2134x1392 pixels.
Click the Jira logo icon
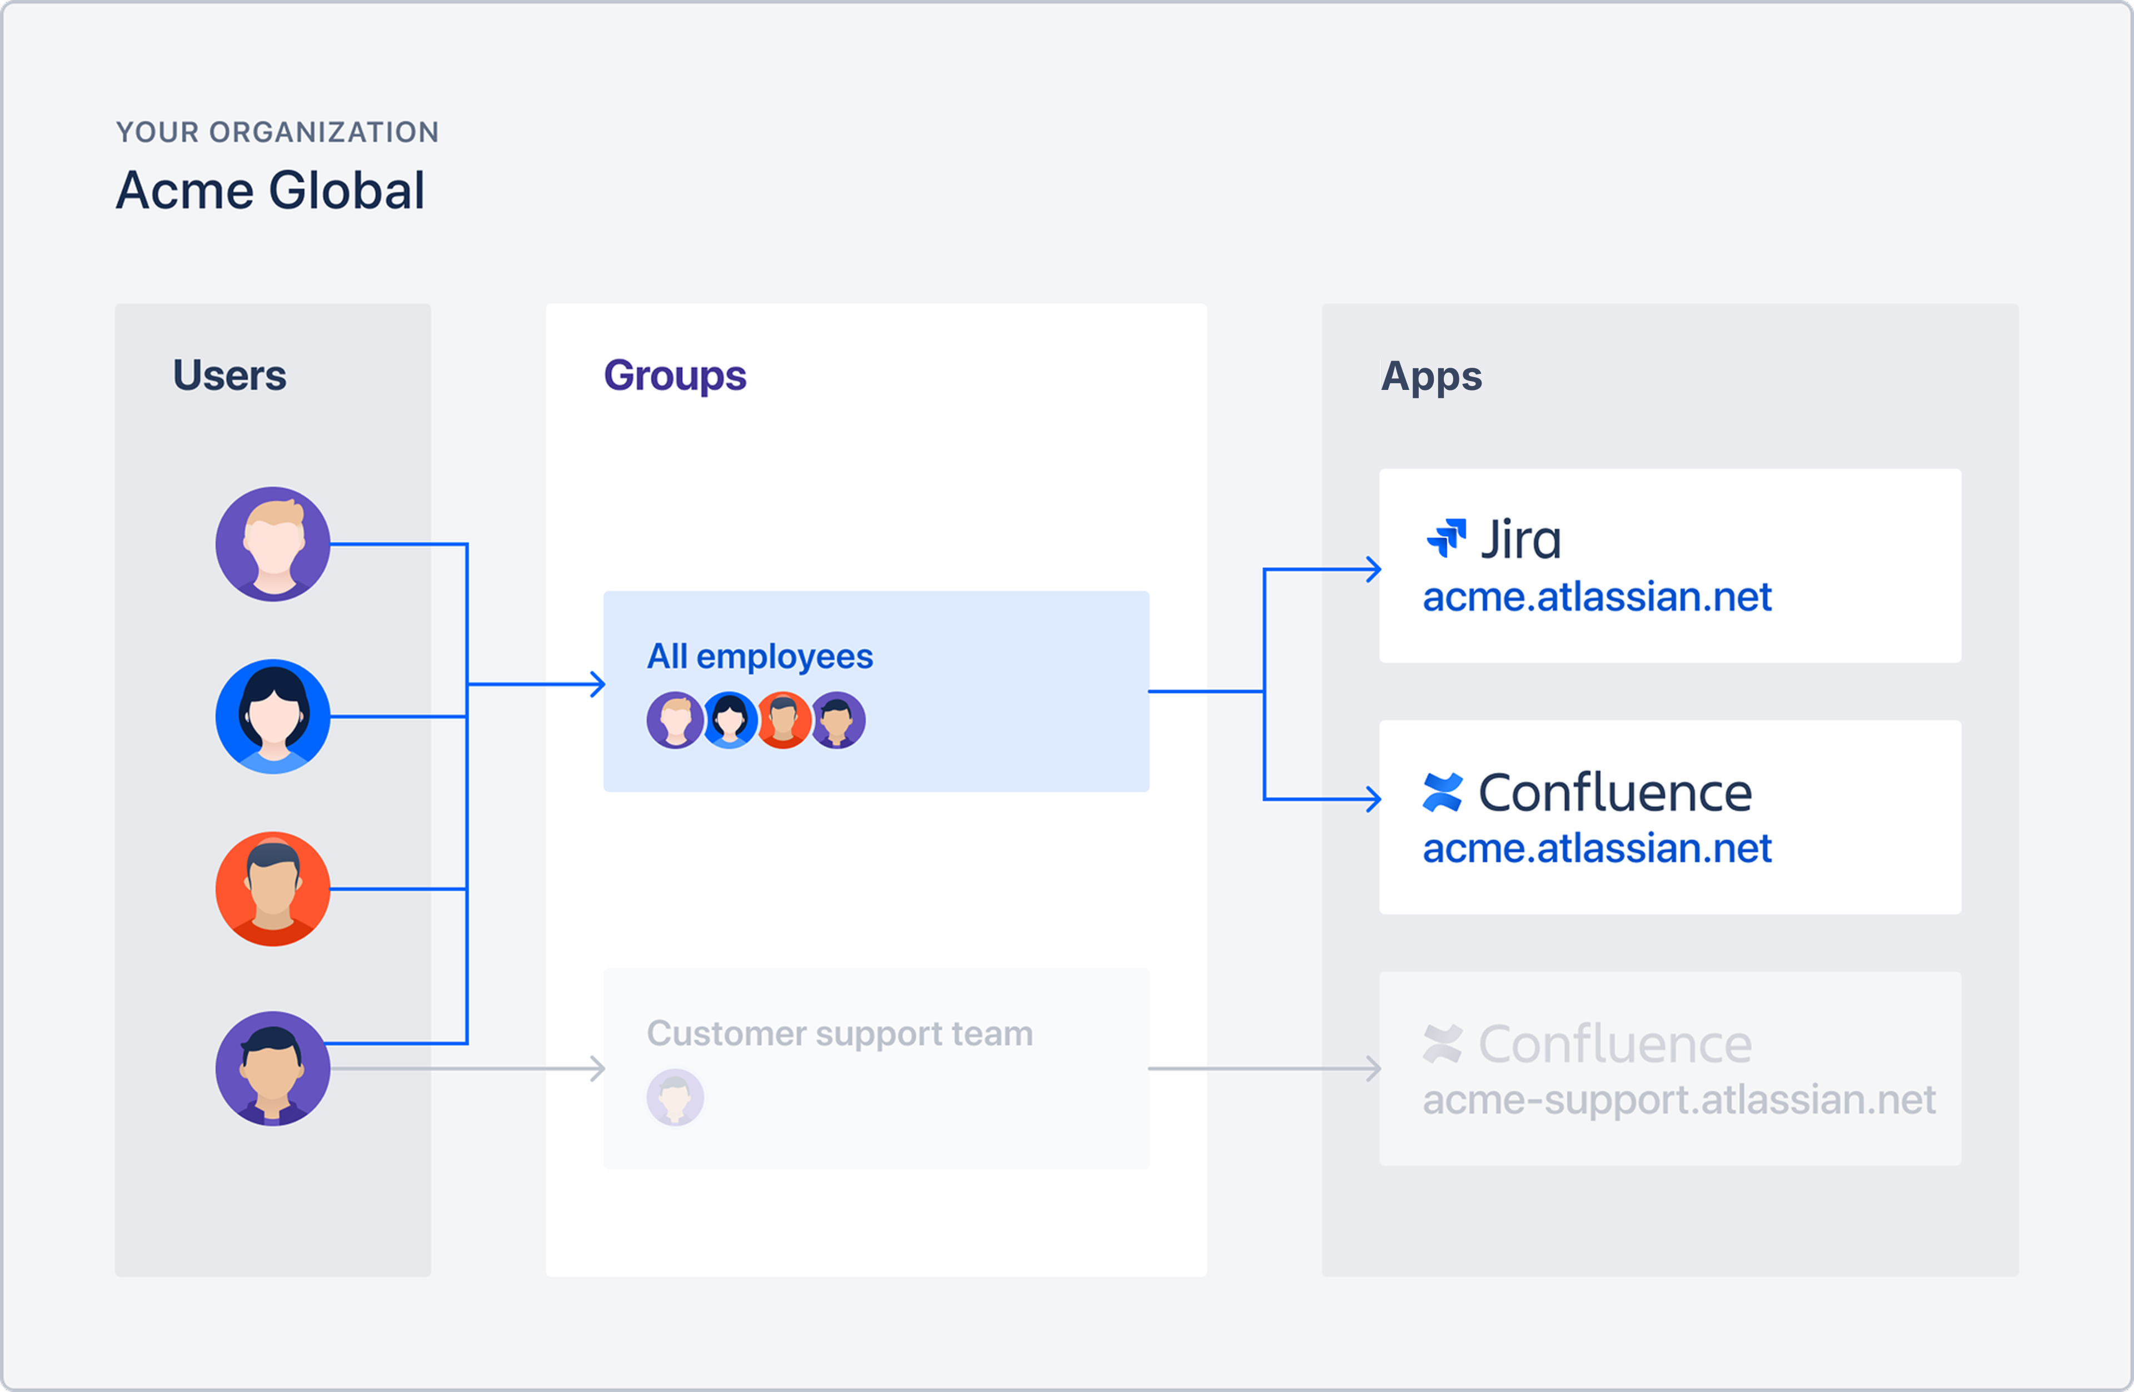coord(1446,538)
